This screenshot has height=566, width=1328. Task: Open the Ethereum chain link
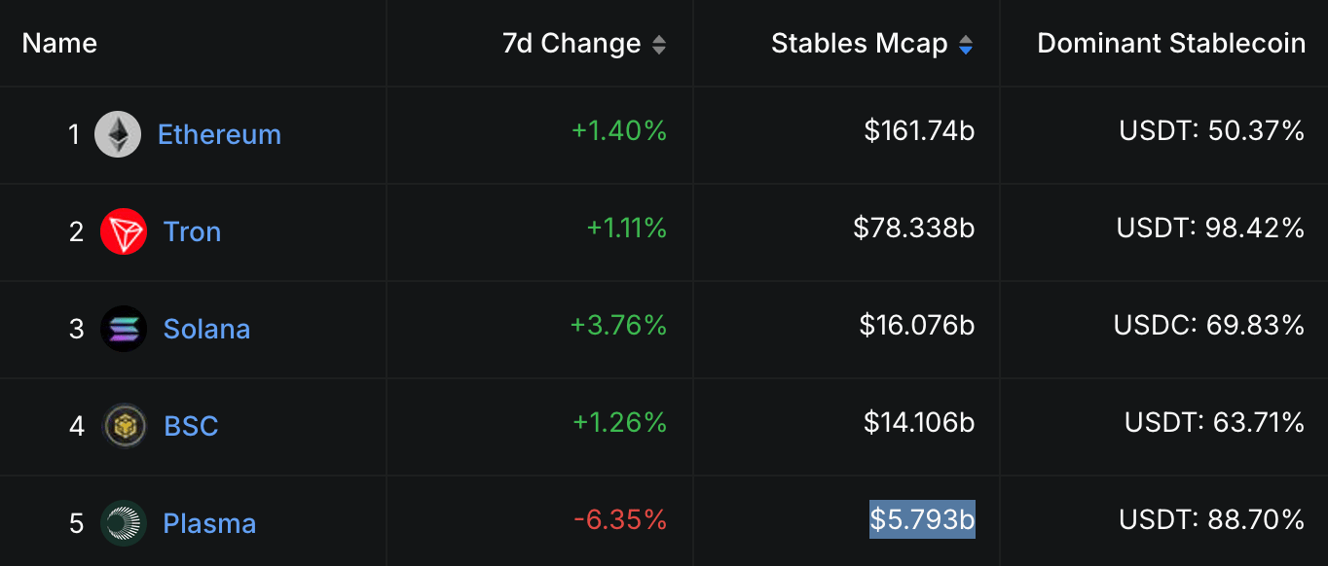pyautogui.click(x=219, y=134)
